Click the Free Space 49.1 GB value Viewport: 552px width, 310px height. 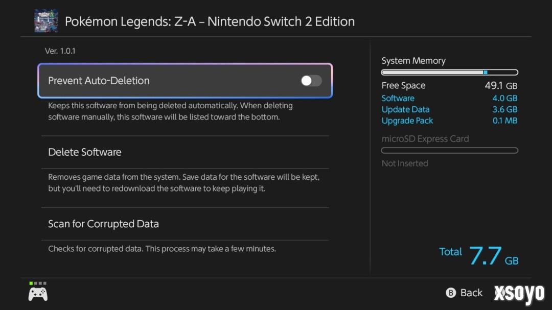(500, 85)
